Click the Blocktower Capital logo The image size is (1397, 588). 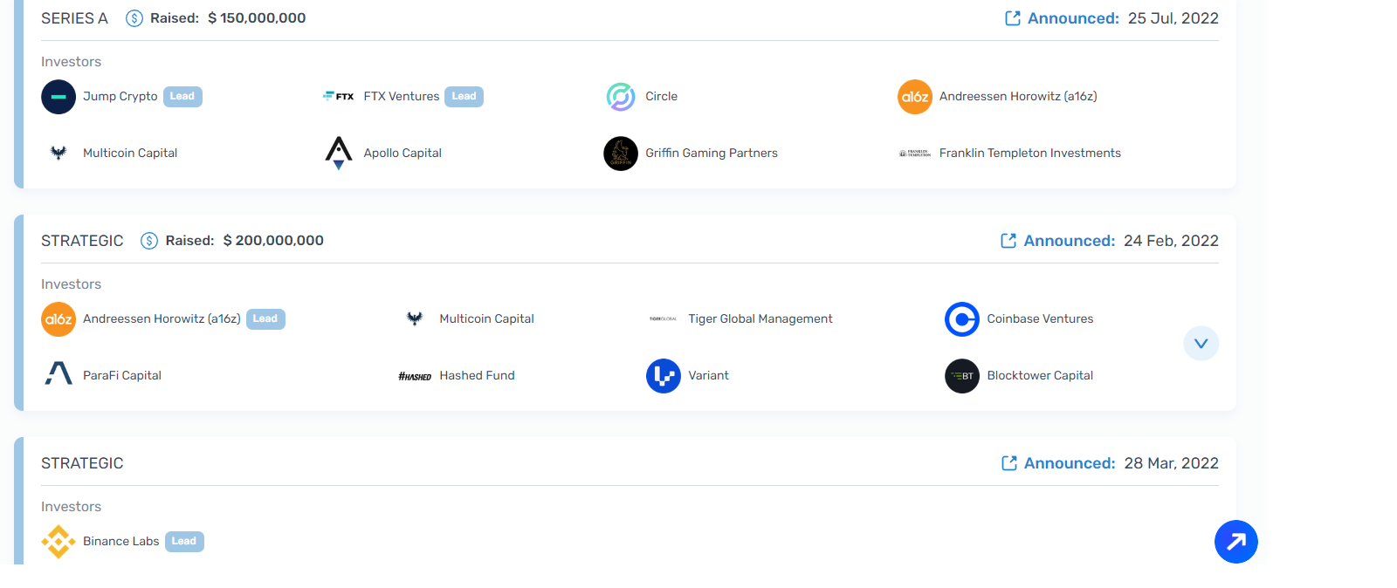point(962,376)
